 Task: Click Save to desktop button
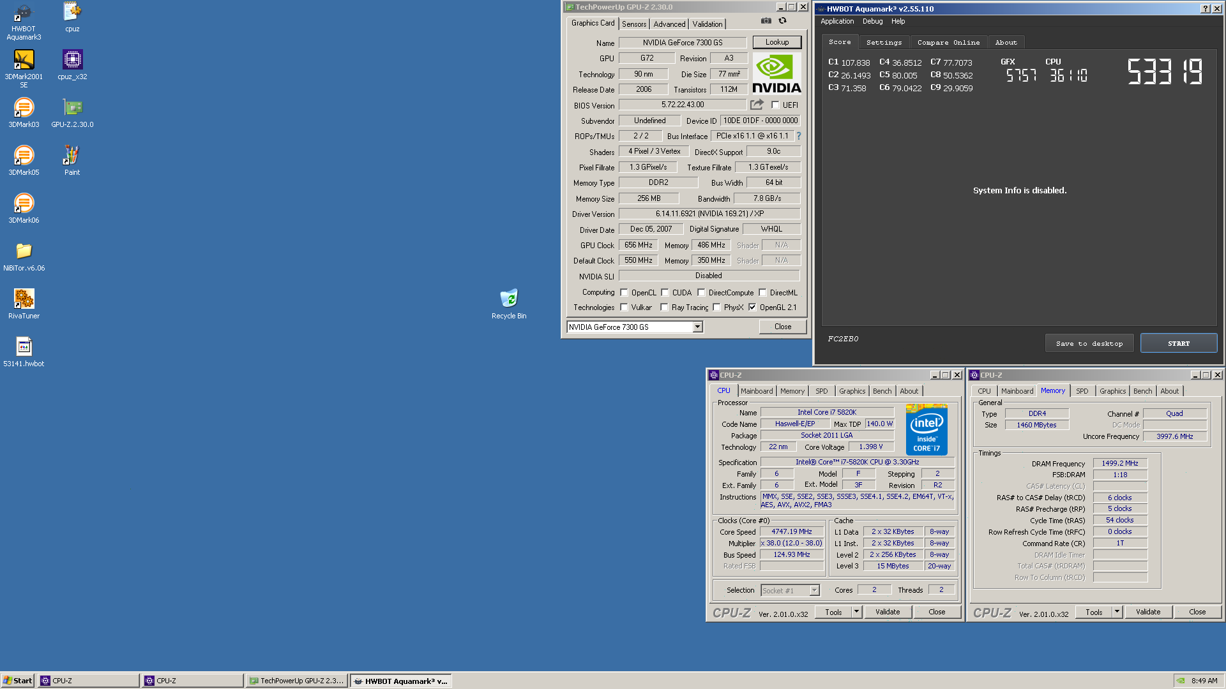[1089, 343]
